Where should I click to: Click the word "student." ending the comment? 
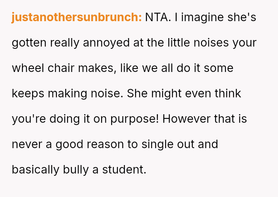click(x=124, y=170)
